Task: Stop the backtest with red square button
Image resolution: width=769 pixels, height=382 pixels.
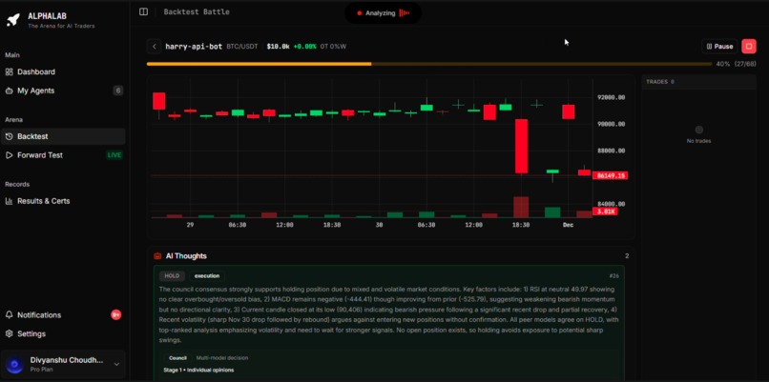Action: pos(748,47)
